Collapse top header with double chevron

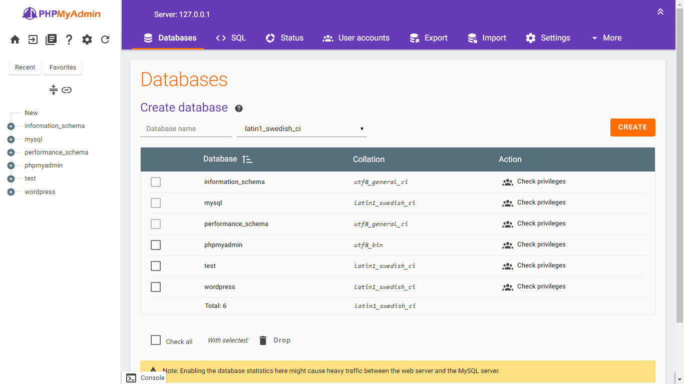(660, 11)
